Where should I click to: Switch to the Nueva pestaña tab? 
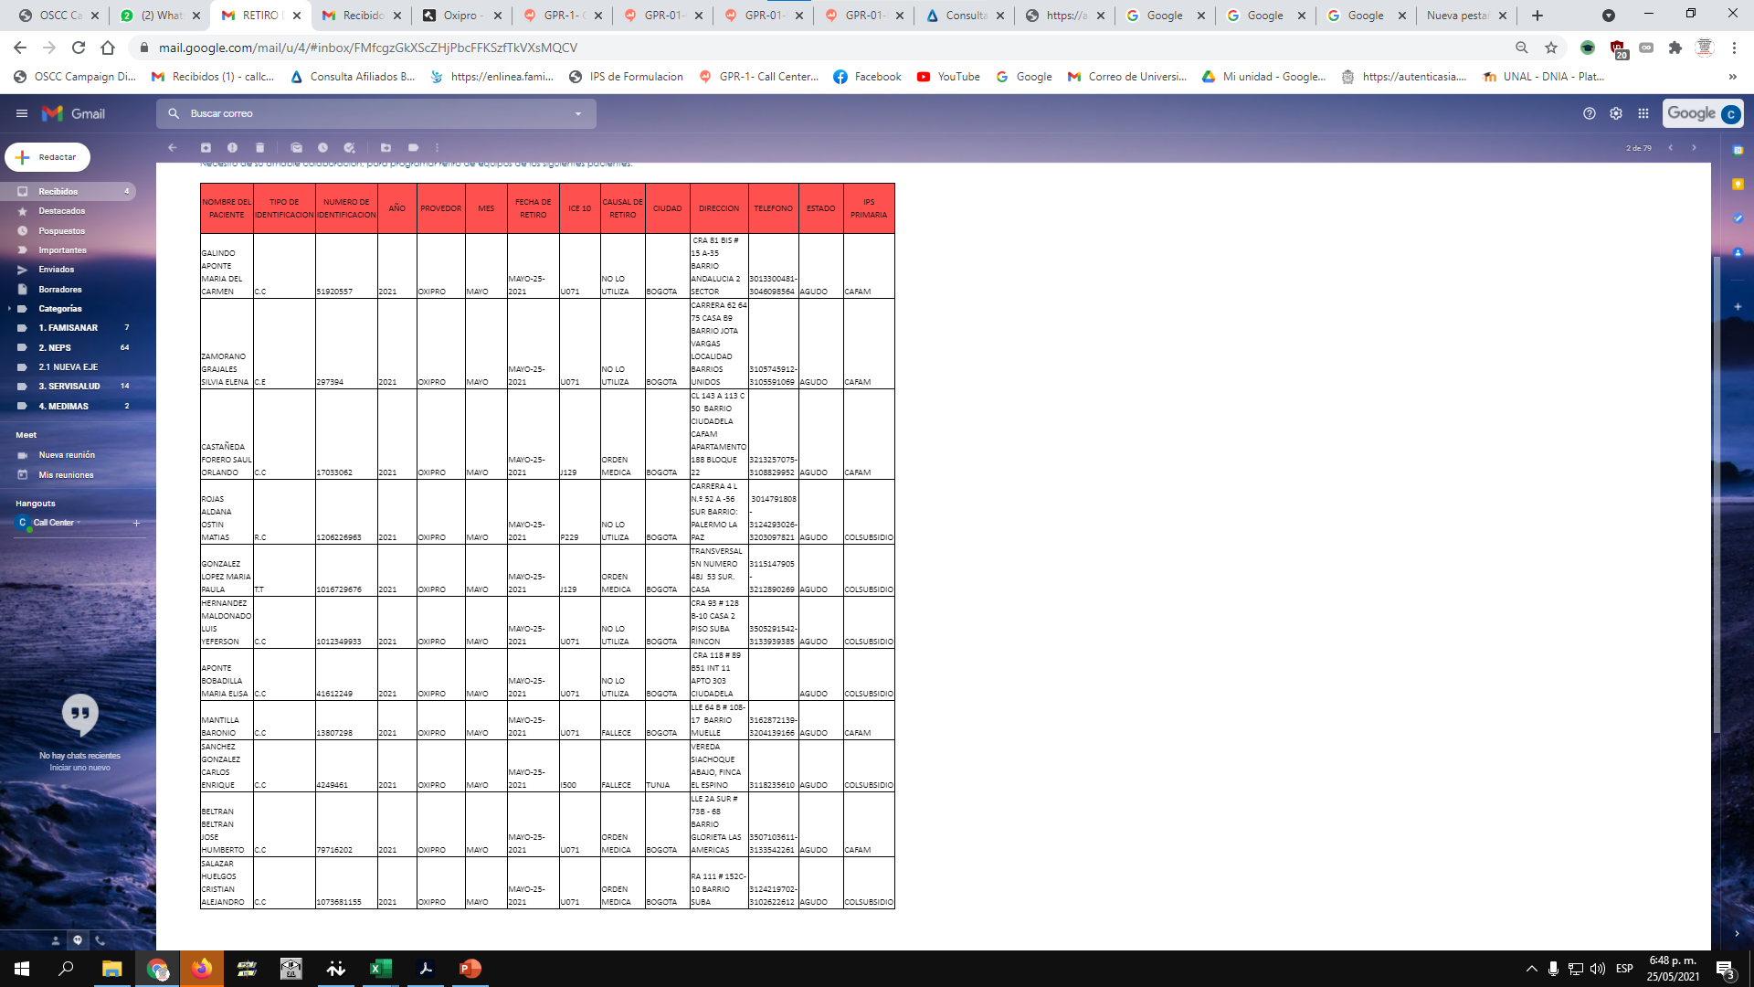pos(1466,16)
